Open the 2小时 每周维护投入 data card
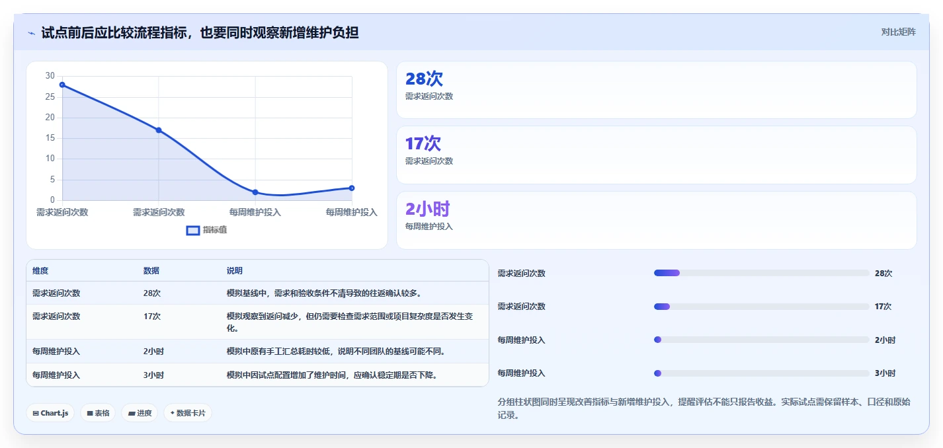The width and height of the screenshot is (943, 448). [x=657, y=220]
